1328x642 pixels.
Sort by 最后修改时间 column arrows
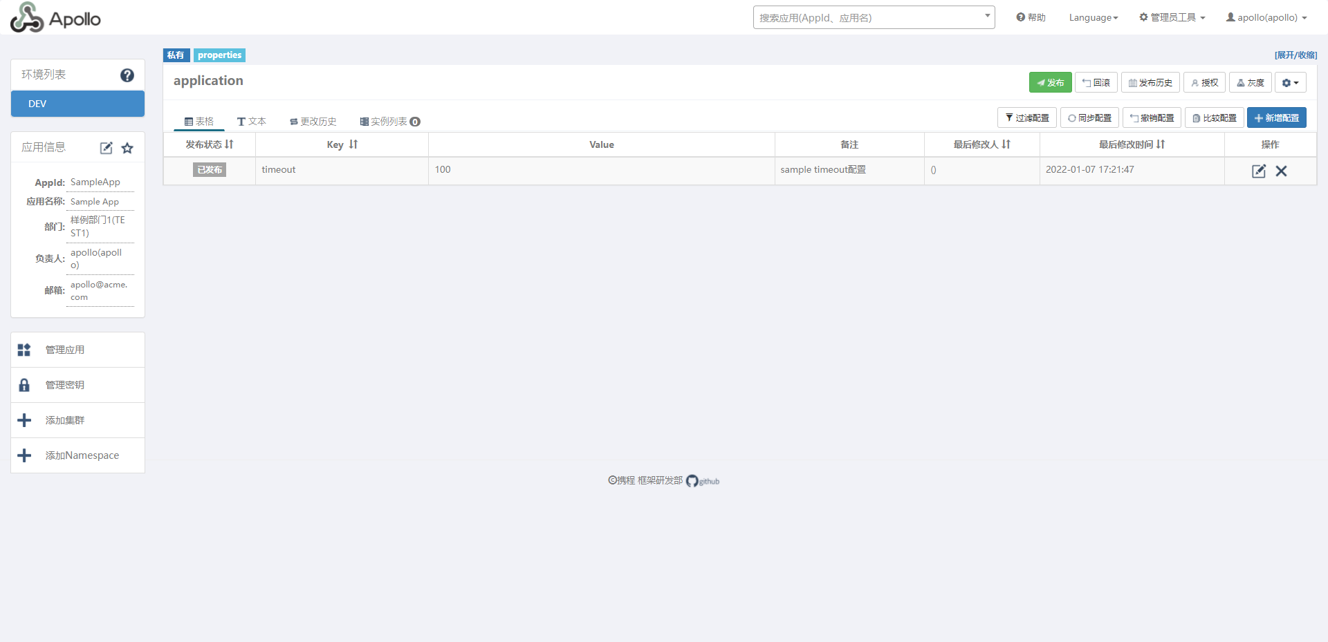point(1161,144)
